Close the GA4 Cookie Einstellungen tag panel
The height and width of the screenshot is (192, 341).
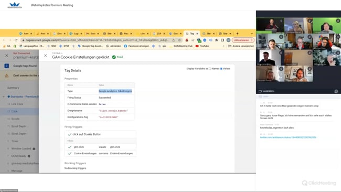point(45,56)
